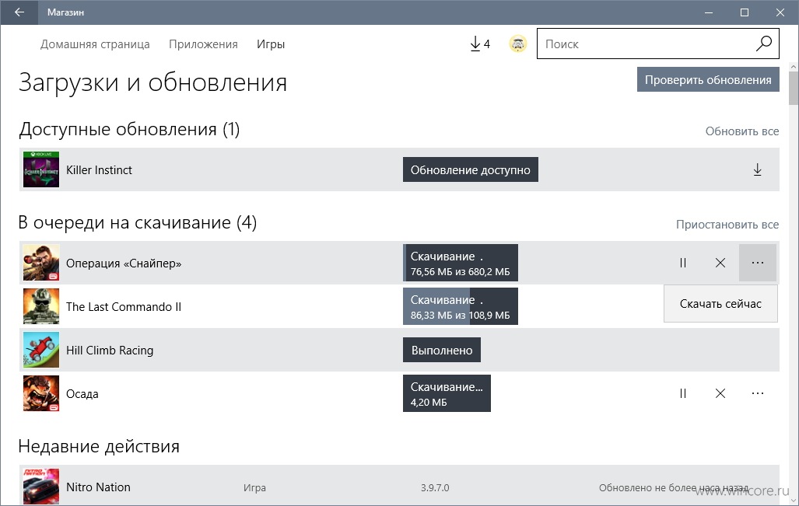Image resolution: width=799 pixels, height=506 pixels.
Task: Select the Killer Instinct title text
Action: point(99,170)
